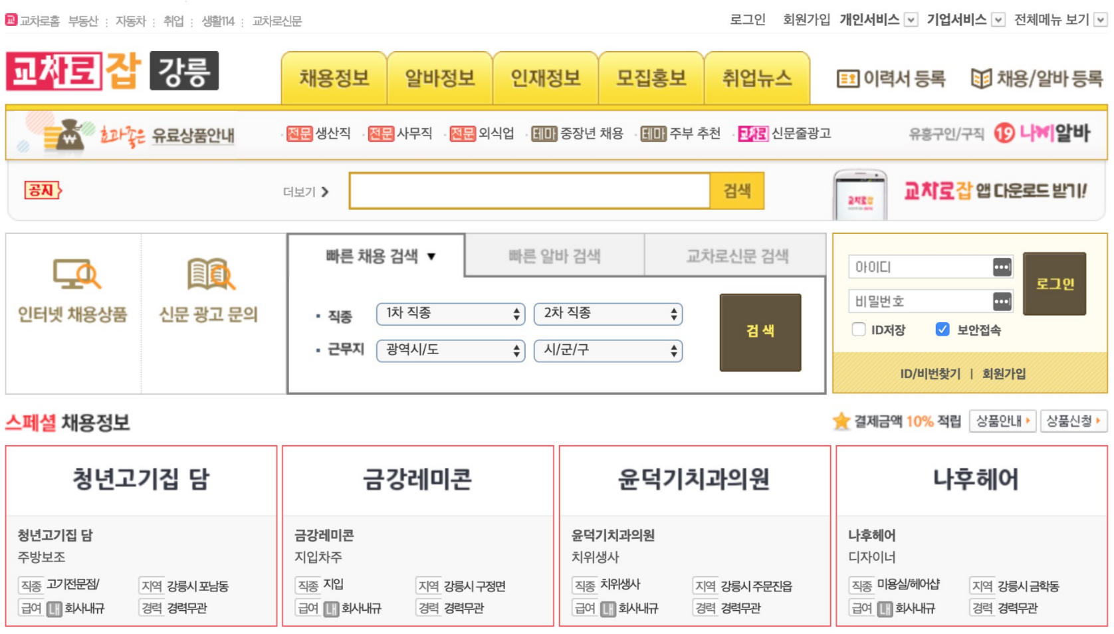The width and height of the screenshot is (1114, 634).
Task: Click the 이력서 등록 resume icon
Action: tap(847, 79)
